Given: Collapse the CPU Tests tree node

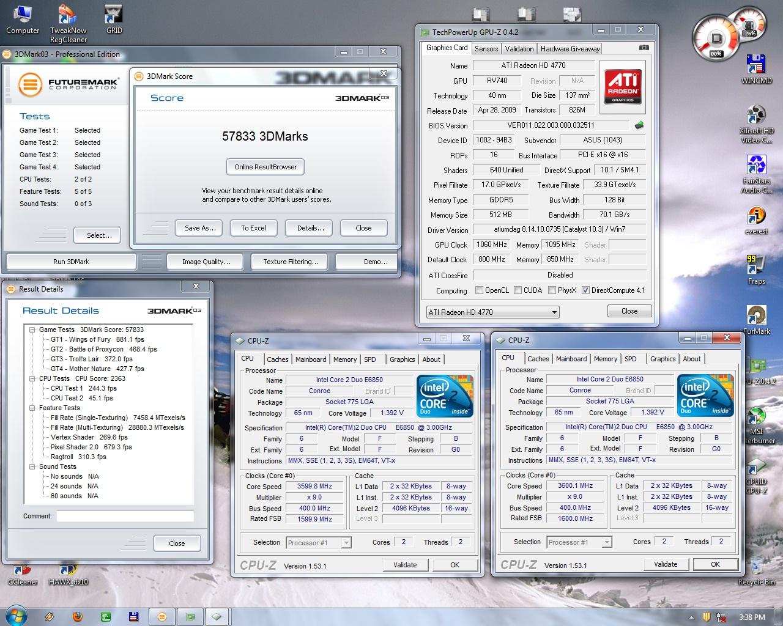Looking at the screenshot, I should pos(32,378).
